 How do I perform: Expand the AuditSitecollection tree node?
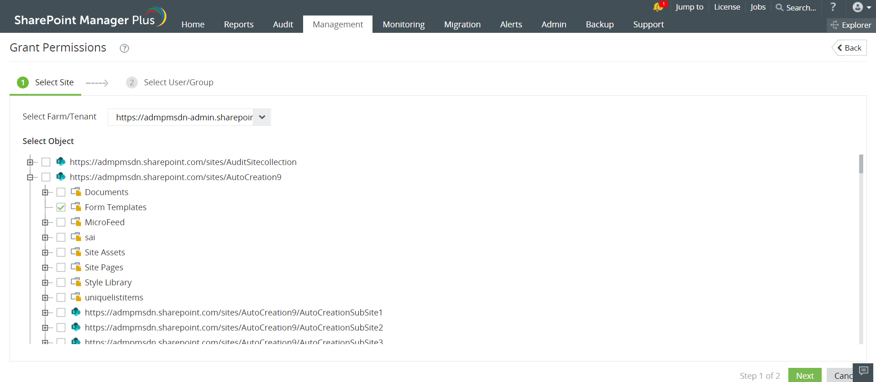click(x=30, y=162)
